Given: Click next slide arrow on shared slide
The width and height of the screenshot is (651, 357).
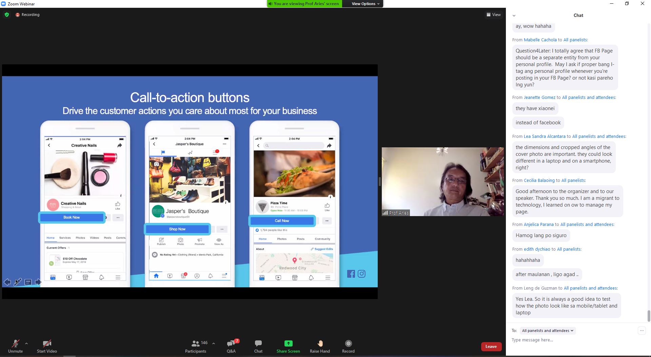Looking at the screenshot, I should tap(38, 282).
